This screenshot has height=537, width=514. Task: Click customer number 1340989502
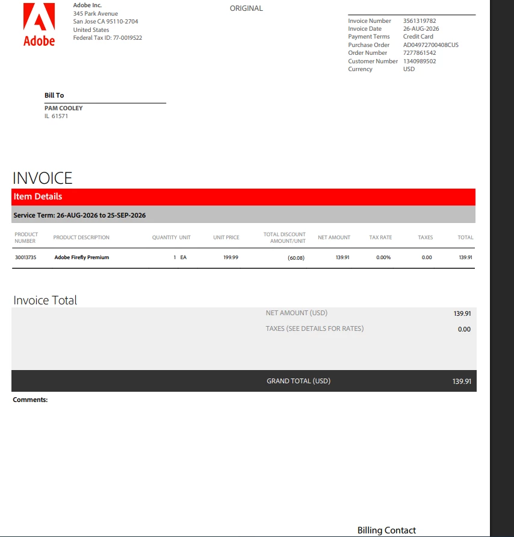pos(420,61)
